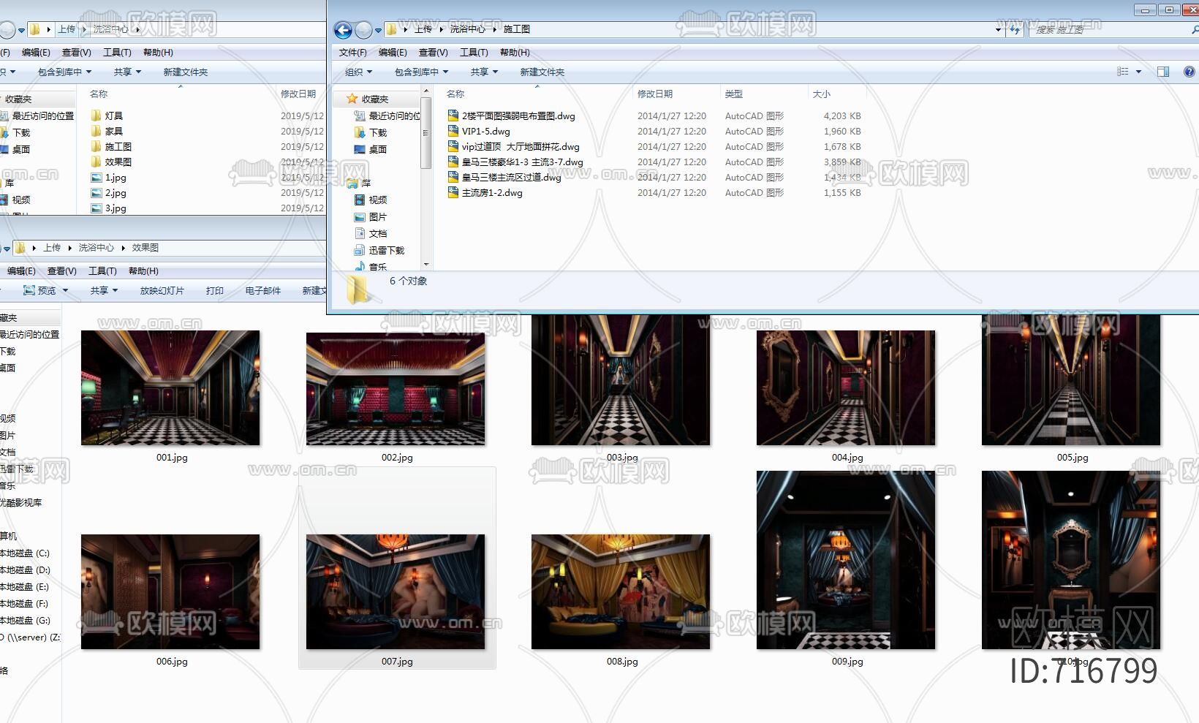Screen dimensions: 1199x723
Task: Sort by the 大小 column header
Action: pyautogui.click(x=822, y=94)
